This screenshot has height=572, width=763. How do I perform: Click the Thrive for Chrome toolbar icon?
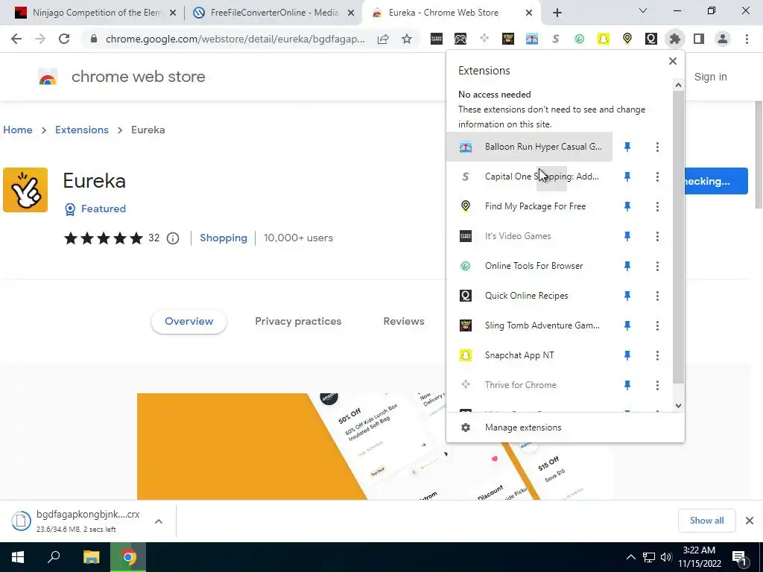(484, 39)
